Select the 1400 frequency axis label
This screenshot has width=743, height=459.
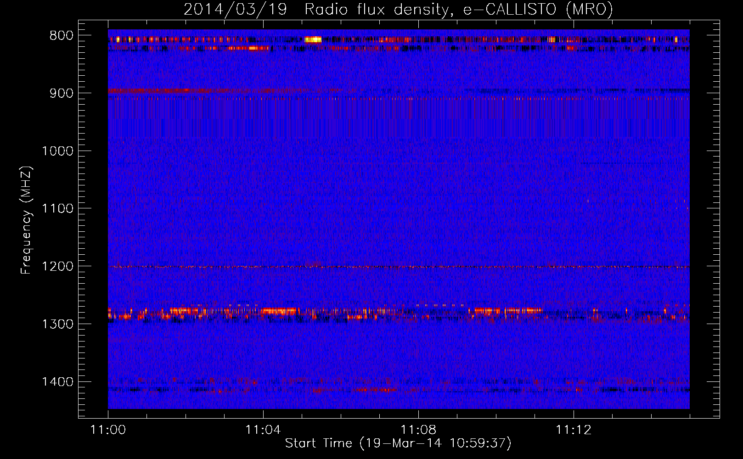click(x=57, y=382)
